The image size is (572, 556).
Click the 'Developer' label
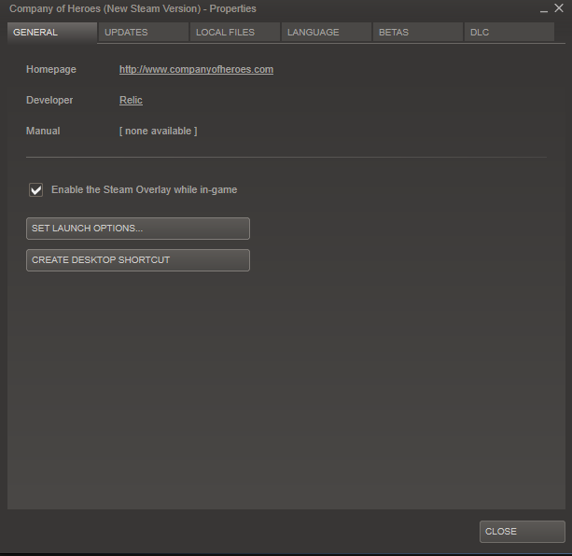(x=49, y=100)
